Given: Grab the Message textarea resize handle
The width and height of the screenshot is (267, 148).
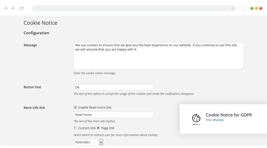Looking at the screenshot, I should point(242,68).
